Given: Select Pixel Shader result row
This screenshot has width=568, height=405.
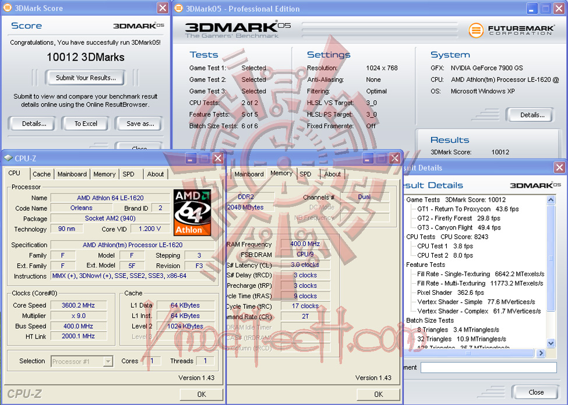Looking at the screenshot, I should point(450,293).
